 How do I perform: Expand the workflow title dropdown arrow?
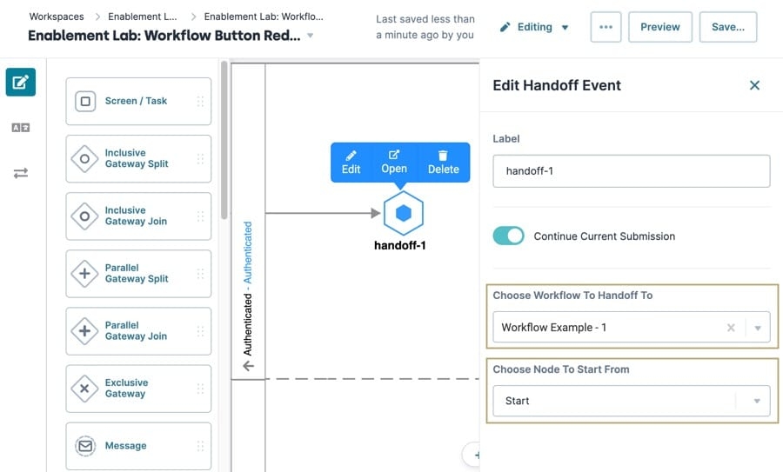(310, 36)
